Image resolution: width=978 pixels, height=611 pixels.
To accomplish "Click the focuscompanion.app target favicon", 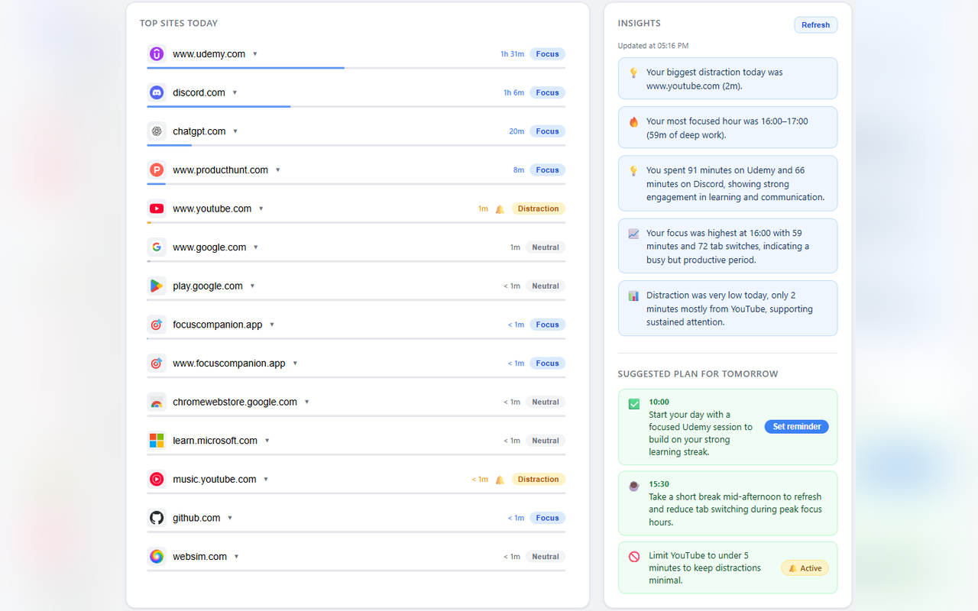I will click(157, 325).
